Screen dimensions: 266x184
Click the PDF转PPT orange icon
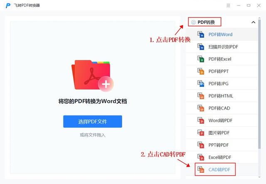tap(201, 71)
